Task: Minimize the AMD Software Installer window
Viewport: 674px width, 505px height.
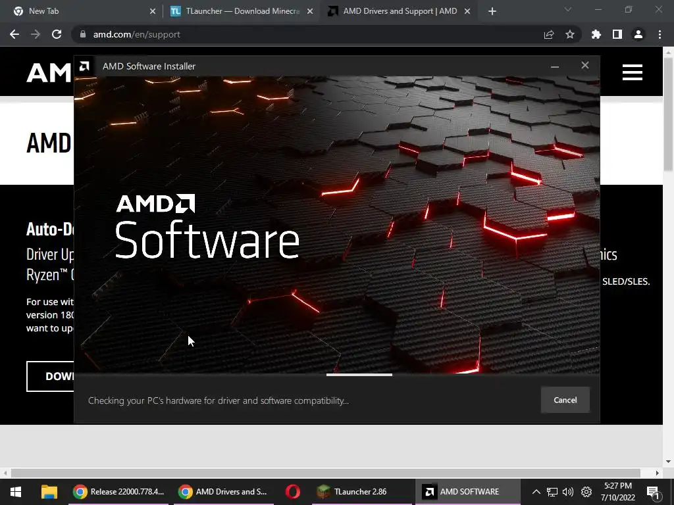Action: pyautogui.click(x=554, y=66)
